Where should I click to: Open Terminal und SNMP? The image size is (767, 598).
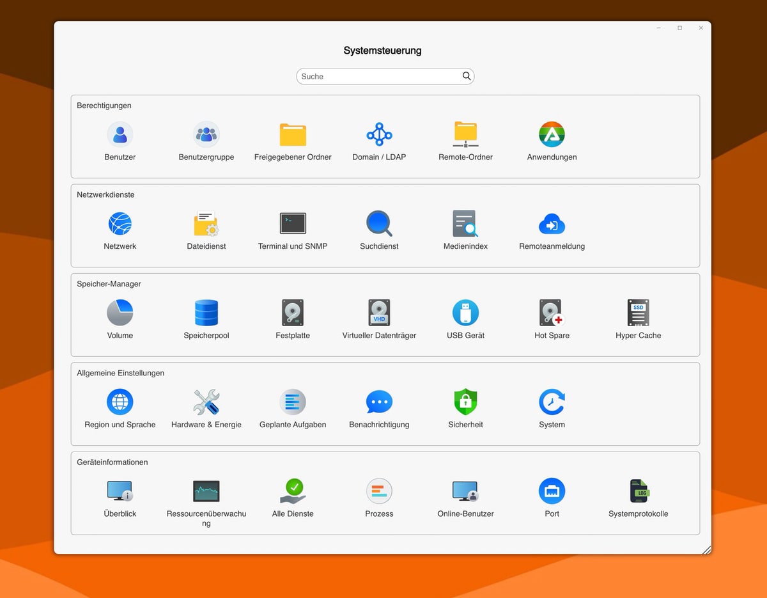293,224
